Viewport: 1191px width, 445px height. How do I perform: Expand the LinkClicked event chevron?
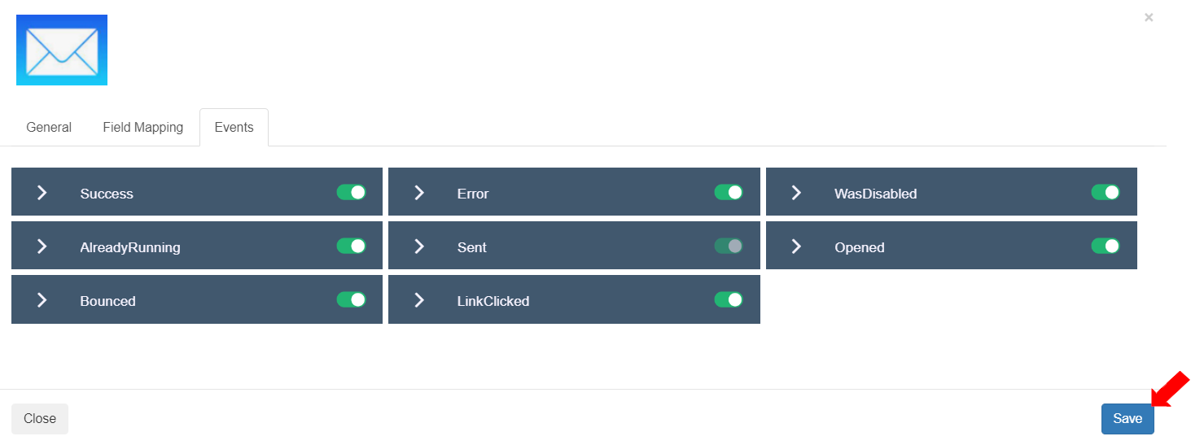pyautogui.click(x=419, y=300)
